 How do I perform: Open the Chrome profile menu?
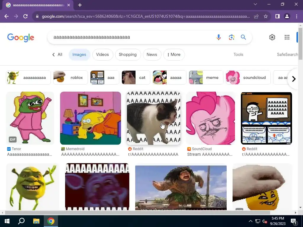click(x=287, y=17)
